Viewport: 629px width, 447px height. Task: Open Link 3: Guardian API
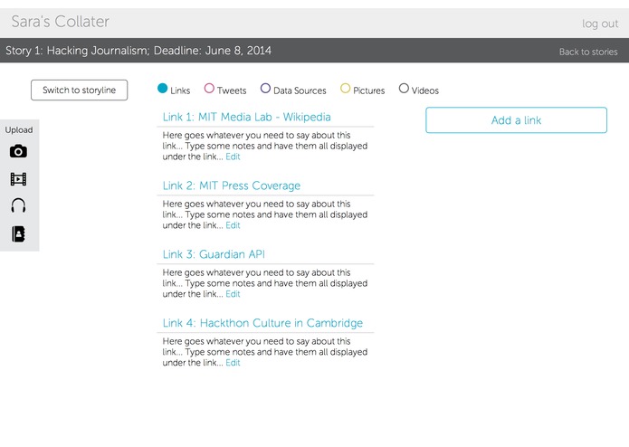tap(214, 254)
